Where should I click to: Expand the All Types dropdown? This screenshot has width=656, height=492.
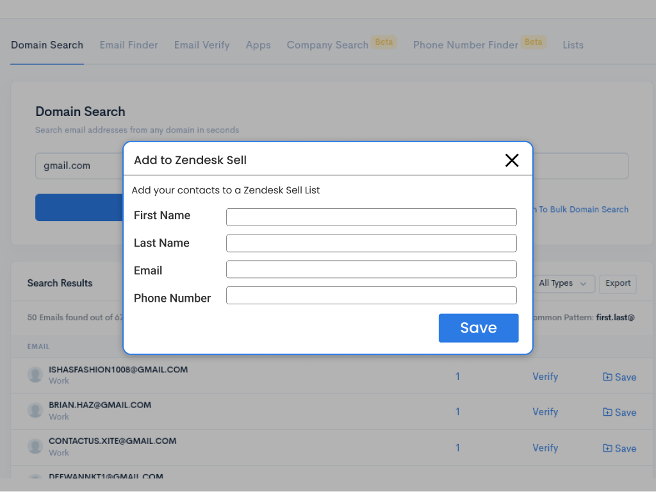coord(564,283)
